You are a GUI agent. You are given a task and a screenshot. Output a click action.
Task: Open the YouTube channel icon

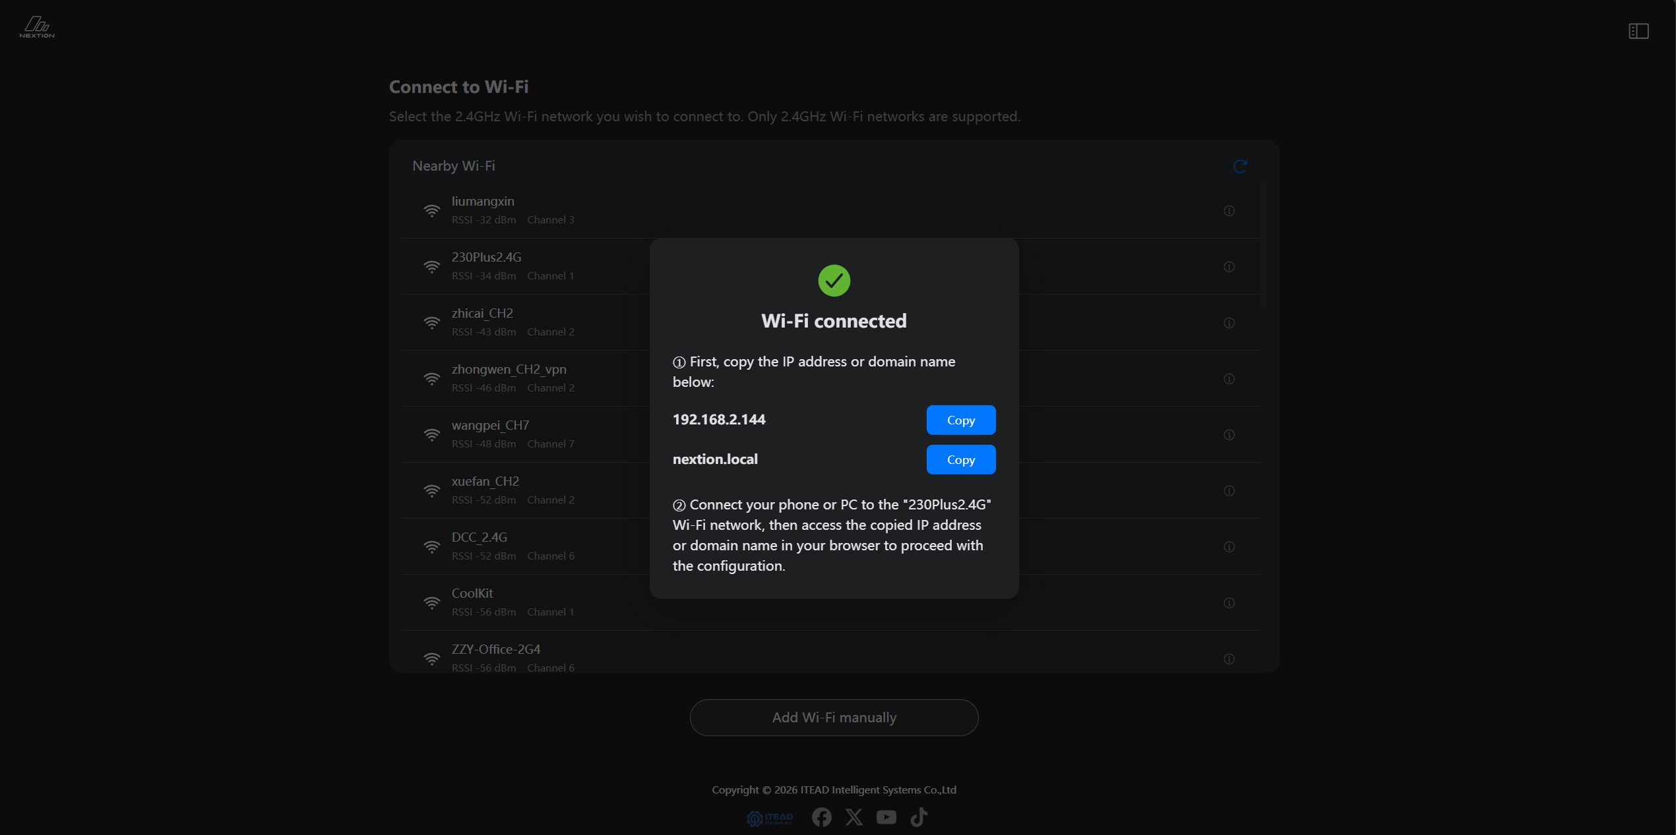click(x=886, y=817)
